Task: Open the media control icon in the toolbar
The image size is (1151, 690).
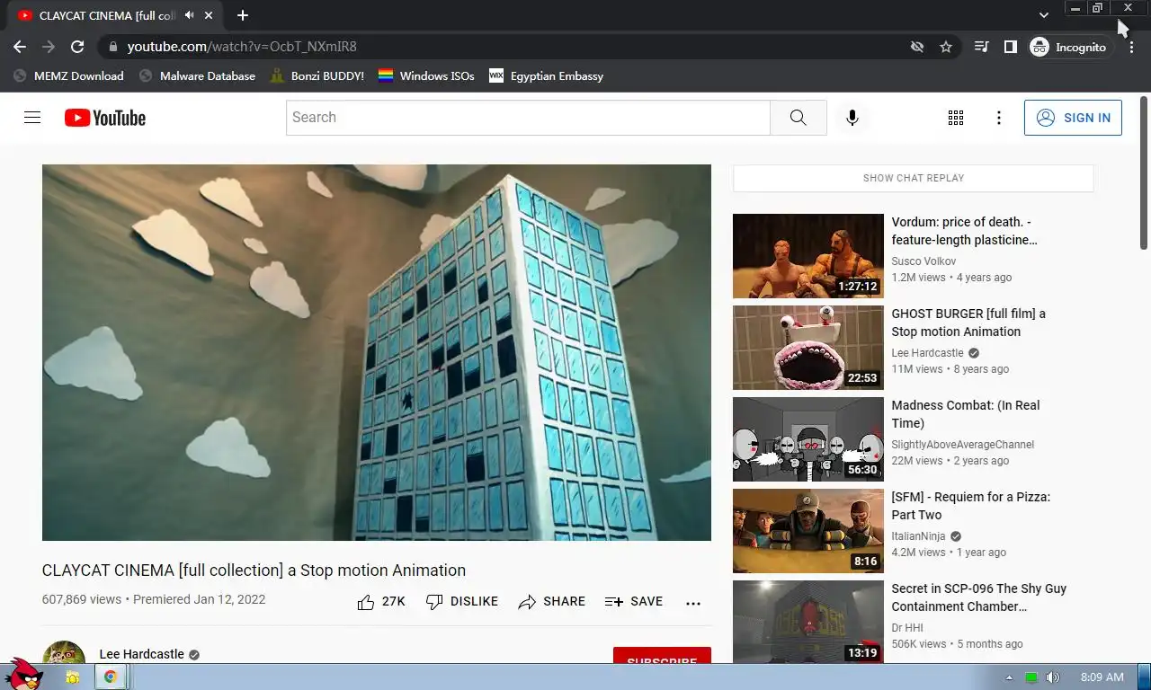Action: click(982, 47)
